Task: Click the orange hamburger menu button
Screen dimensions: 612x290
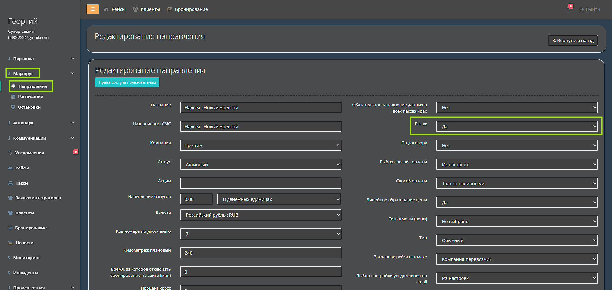Action: point(93,9)
